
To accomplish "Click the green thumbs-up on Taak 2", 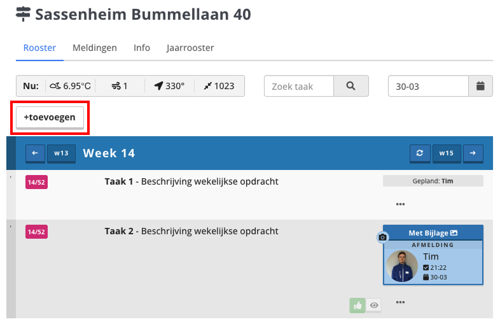I will 357,306.
